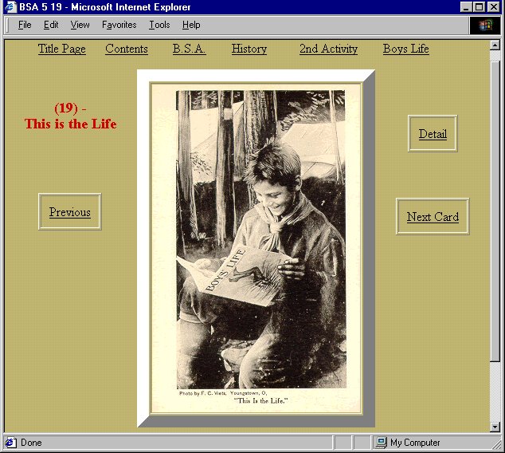Click the photo credit caption text
The height and width of the screenshot is (453, 505).
(x=223, y=393)
